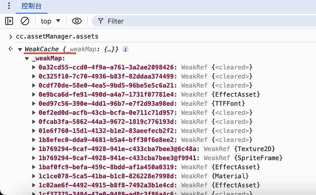Expand the 1c1ce078 Material entry
This screenshot has height=195, width=316.
point(35,176)
